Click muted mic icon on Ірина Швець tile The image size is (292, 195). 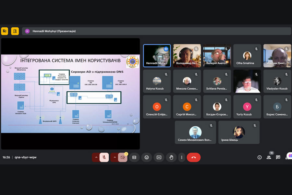[x=255, y=125]
